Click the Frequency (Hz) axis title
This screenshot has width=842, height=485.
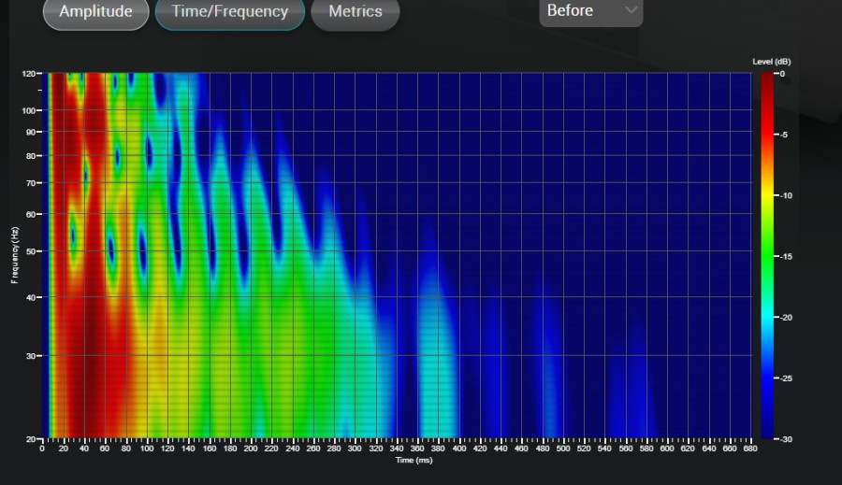(14, 255)
